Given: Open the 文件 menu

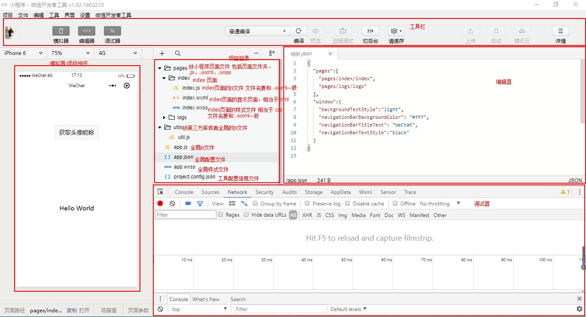Looking at the screenshot, I should tap(23, 15).
